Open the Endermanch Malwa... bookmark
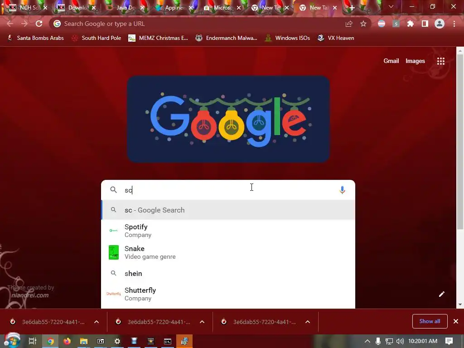Screen dimensions: 464x348 click(227, 38)
